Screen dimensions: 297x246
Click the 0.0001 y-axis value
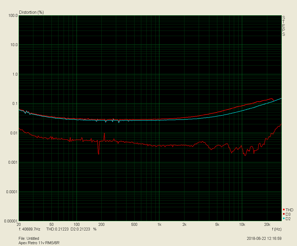[x=12, y=192]
